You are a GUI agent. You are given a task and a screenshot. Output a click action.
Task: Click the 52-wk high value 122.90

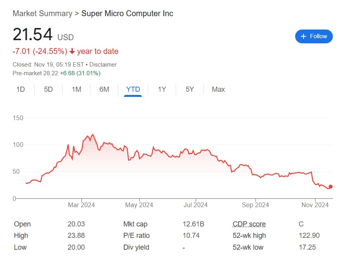pyautogui.click(x=309, y=235)
